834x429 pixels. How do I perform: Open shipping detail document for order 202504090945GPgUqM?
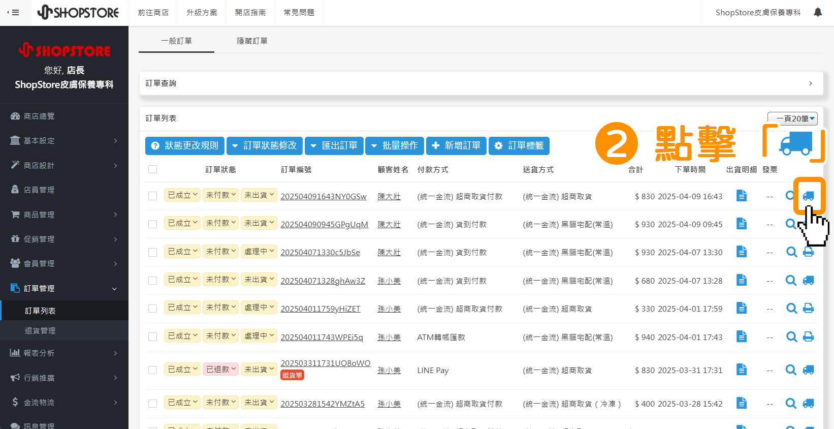[x=742, y=224]
